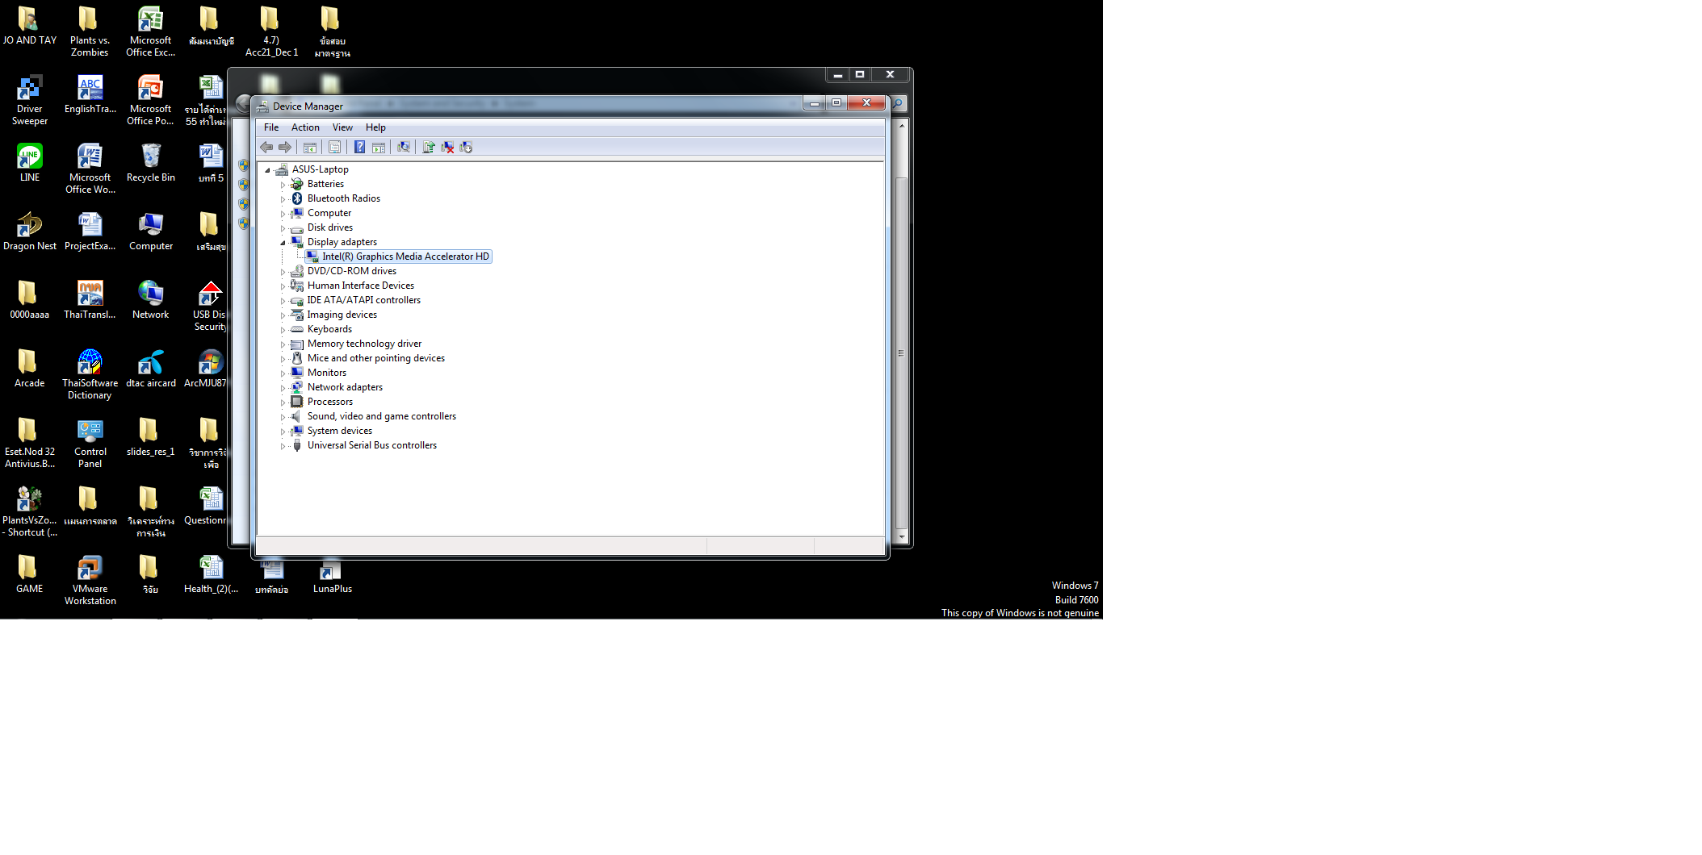Viewport: 1702px width, 855px height.
Task: Select the Imaging devices row
Action: (342, 315)
